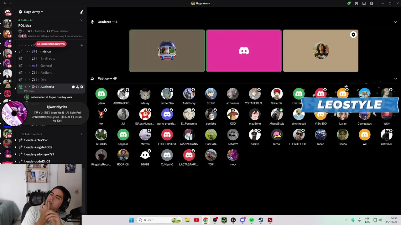Open lytam's profile in the audience

101,94
